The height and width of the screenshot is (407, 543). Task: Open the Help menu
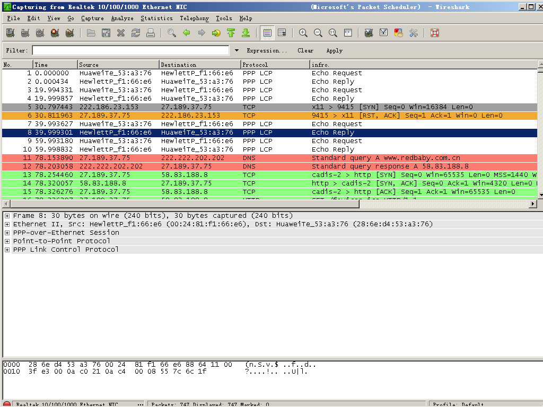pyautogui.click(x=246, y=19)
